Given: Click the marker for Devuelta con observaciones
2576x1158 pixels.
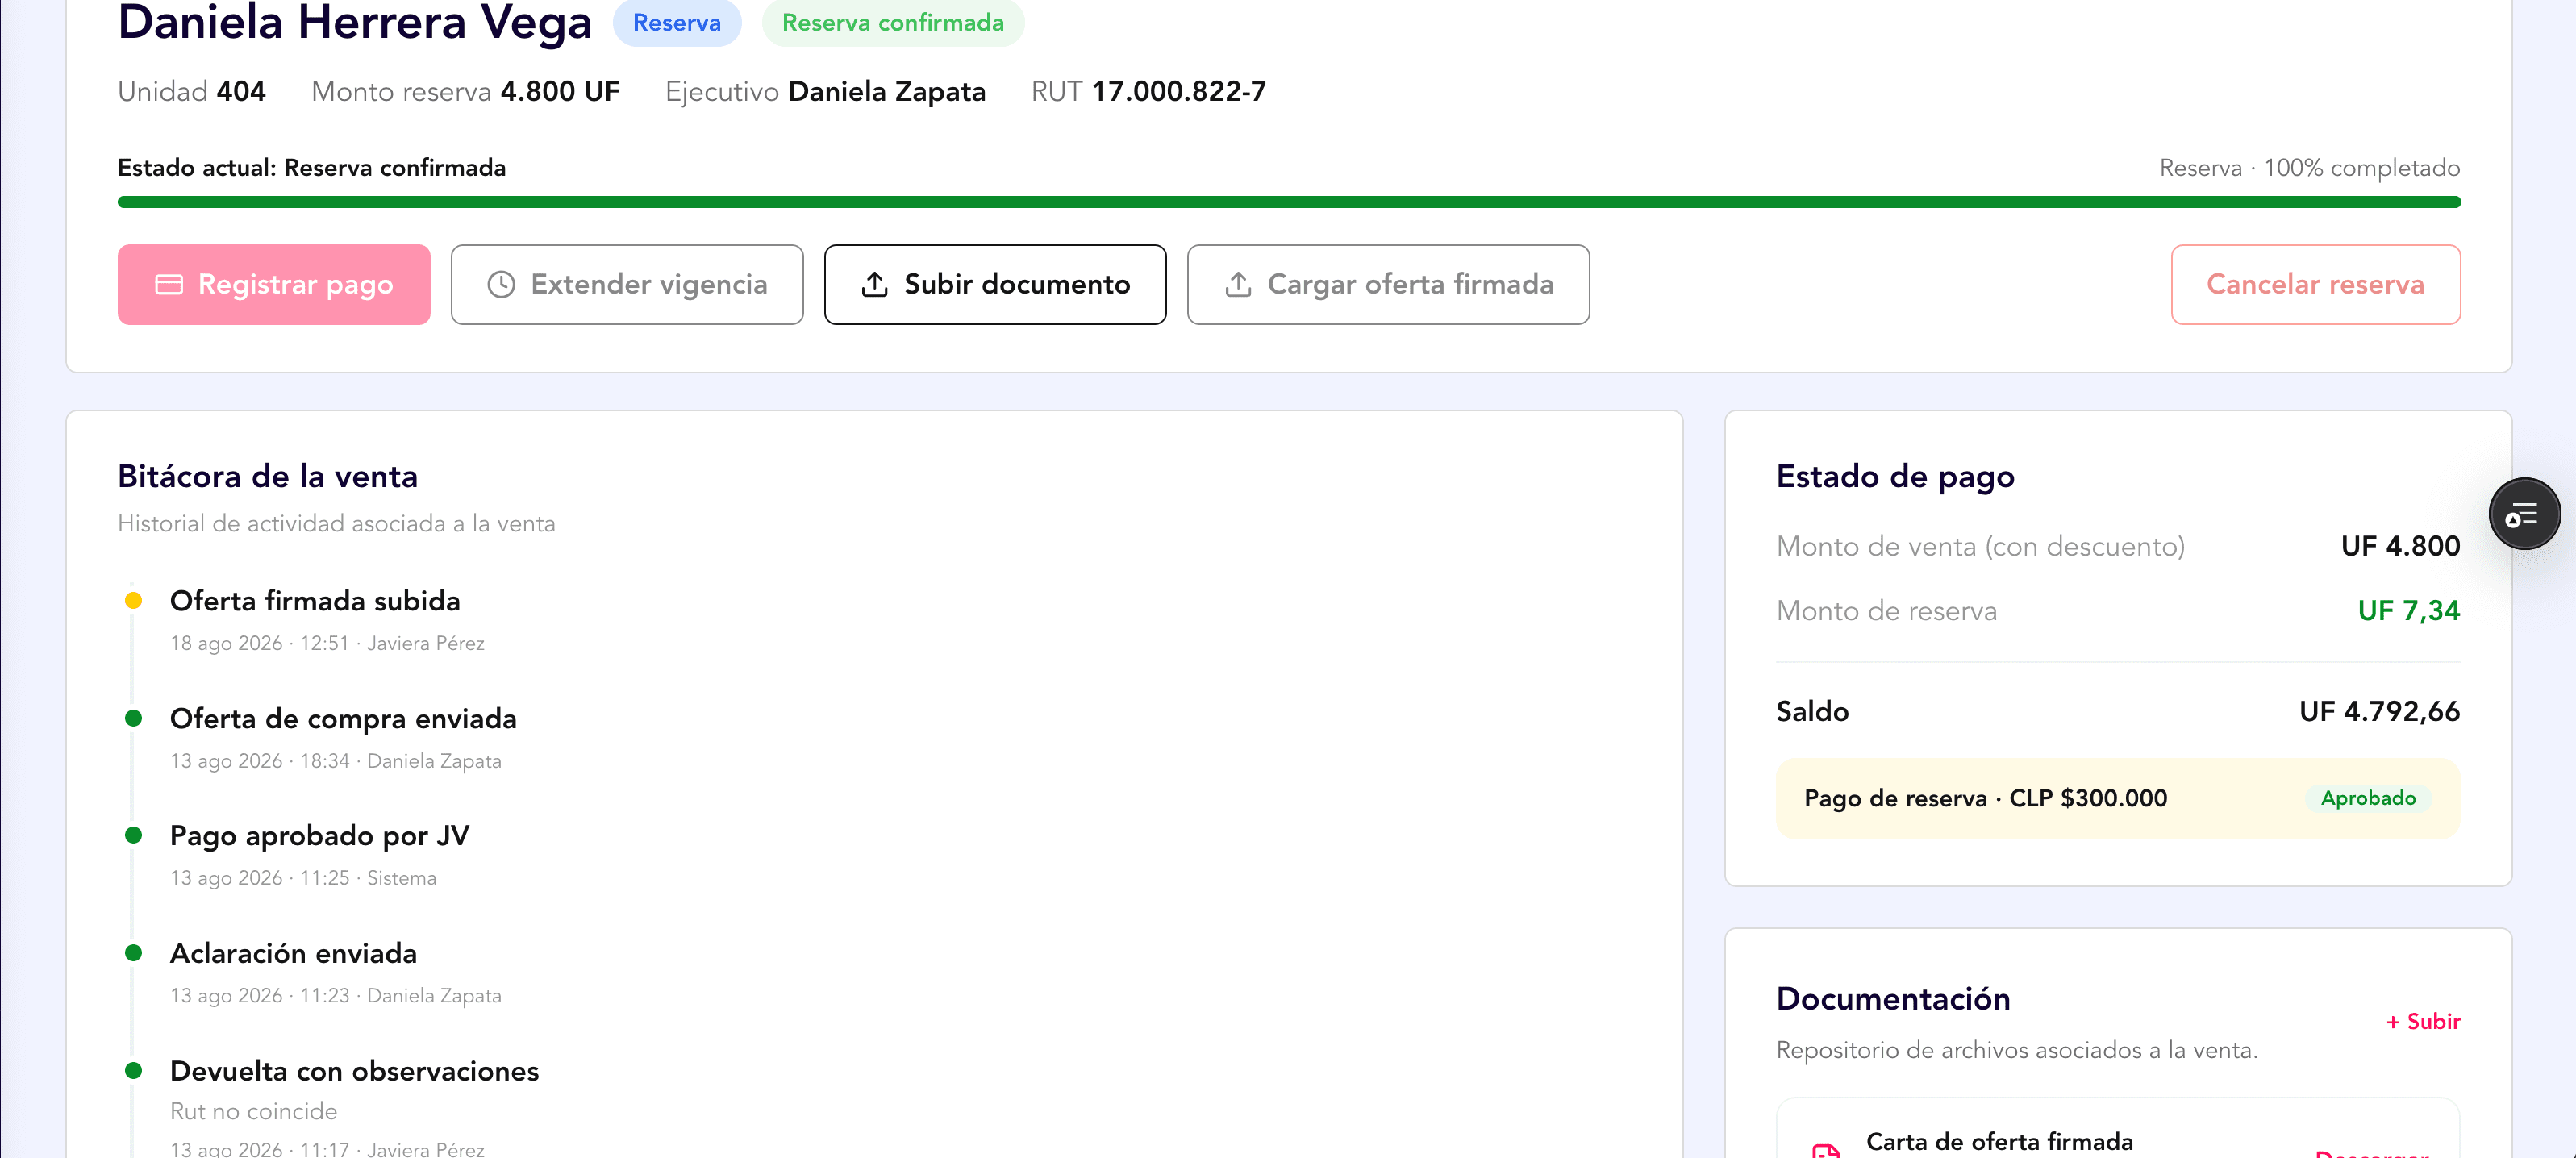Looking at the screenshot, I should [x=133, y=1071].
